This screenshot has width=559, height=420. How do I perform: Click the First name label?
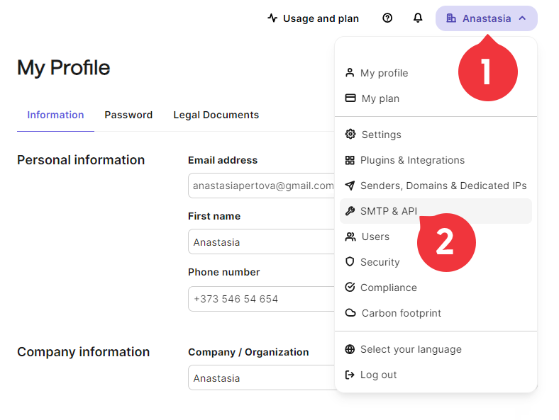click(x=214, y=216)
